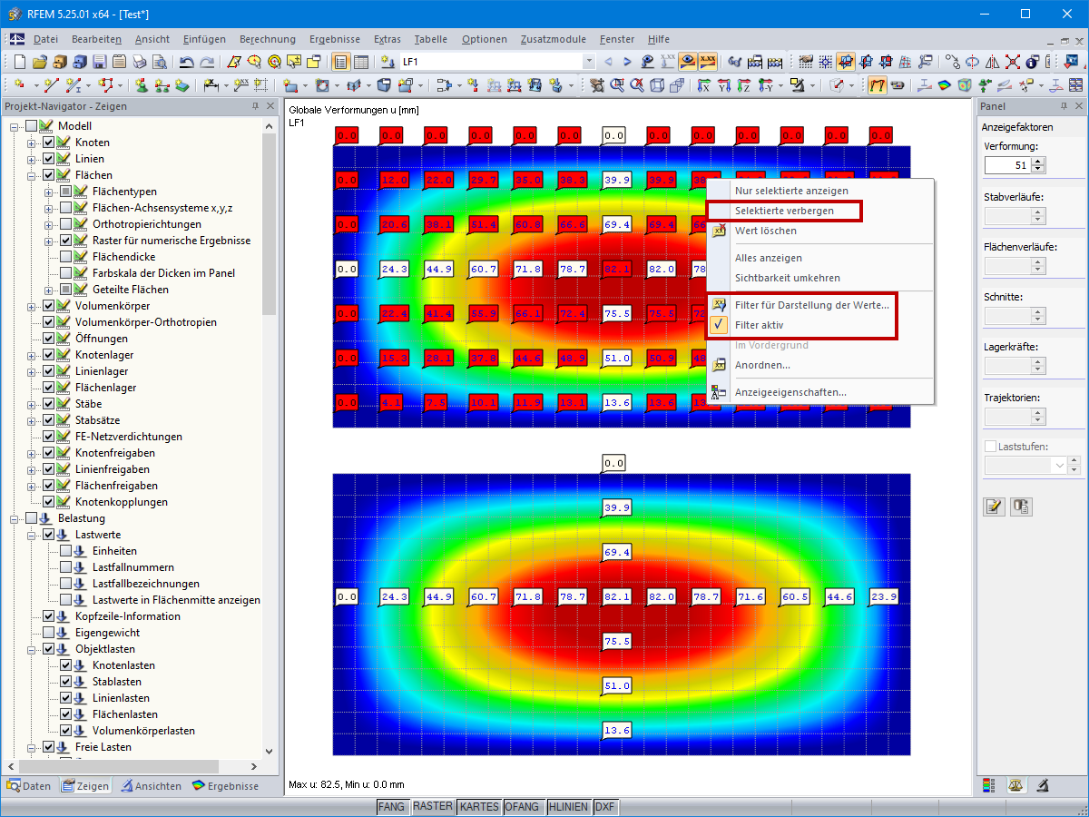Viewport: 1089px width, 817px height.
Task: Toggle FANG in status bar
Action: [392, 806]
